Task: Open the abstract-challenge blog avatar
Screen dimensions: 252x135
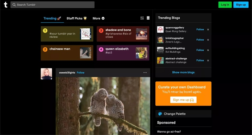Action: tap(160, 60)
